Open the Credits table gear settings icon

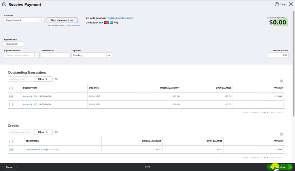[281, 134]
